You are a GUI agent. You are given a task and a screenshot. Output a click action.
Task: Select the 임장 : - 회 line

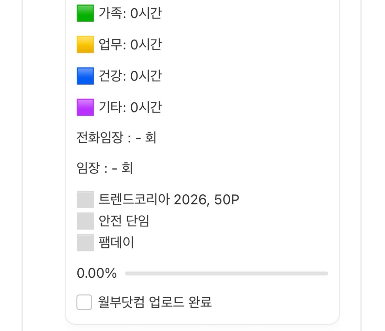click(104, 169)
